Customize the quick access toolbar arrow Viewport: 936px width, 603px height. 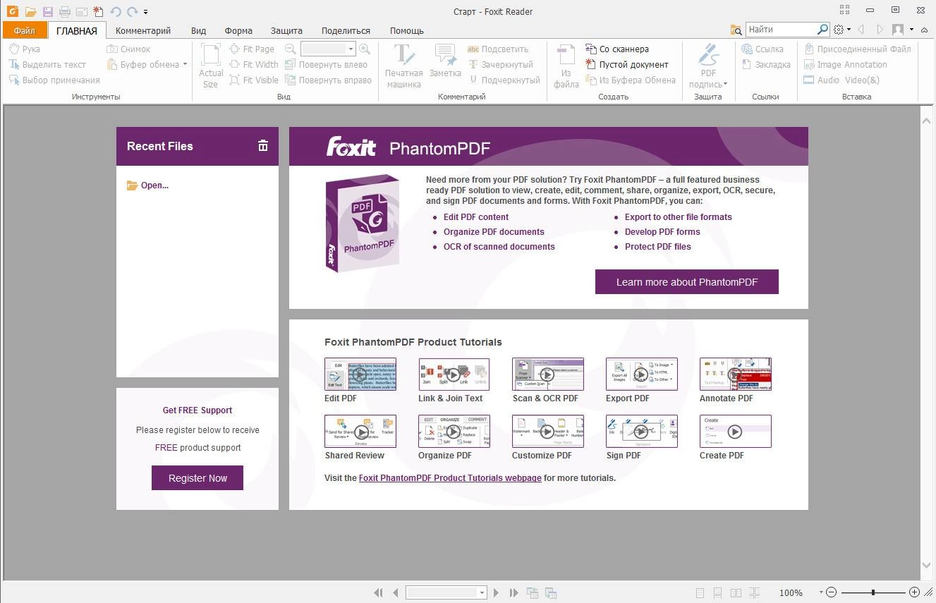(145, 12)
